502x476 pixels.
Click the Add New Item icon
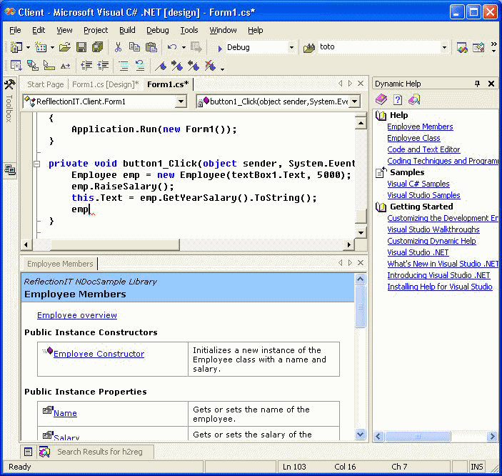[x=41, y=47]
